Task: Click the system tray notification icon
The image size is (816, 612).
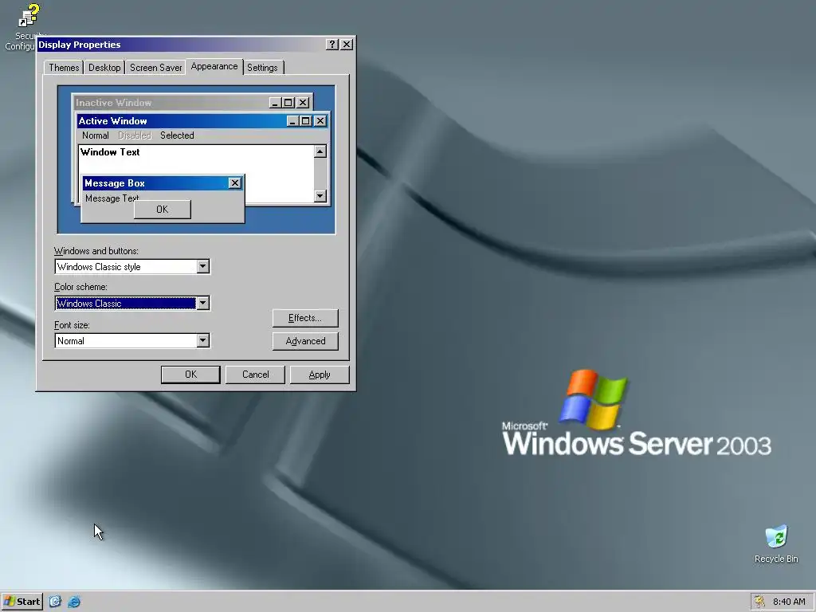Action: click(759, 602)
